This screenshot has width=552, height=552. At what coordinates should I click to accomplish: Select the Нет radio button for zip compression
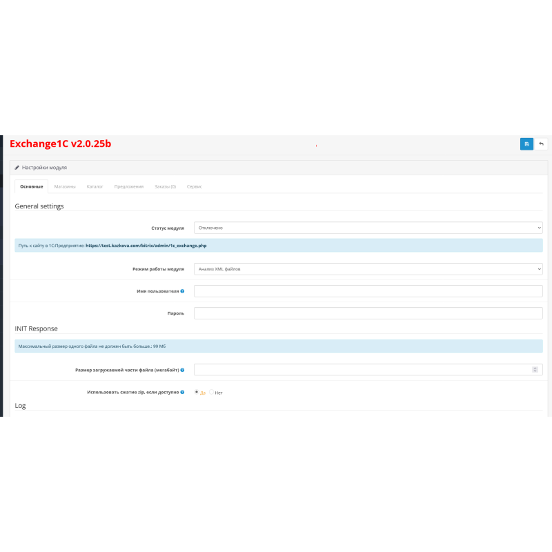click(x=211, y=391)
